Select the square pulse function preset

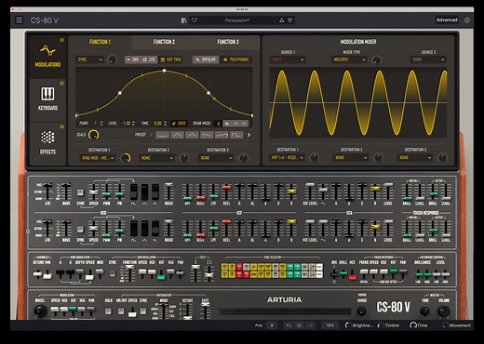pyautogui.click(x=236, y=135)
